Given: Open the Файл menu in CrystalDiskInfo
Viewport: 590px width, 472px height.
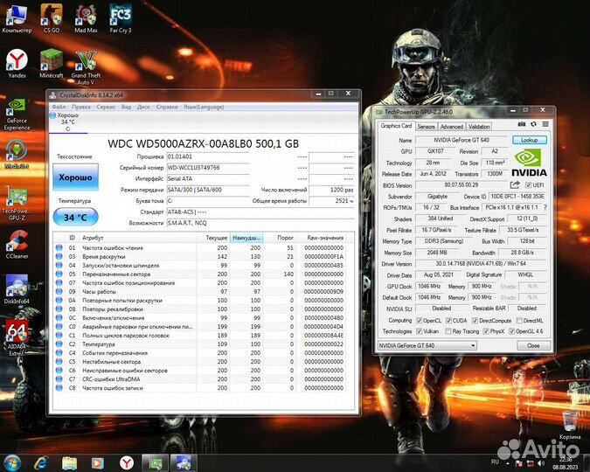Looking at the screenshot, I should [x=59, y=107].
